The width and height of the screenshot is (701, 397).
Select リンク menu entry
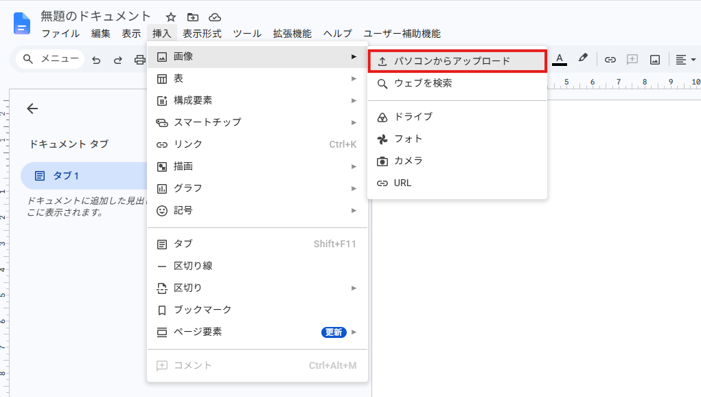pyautogui.click(x=257, y=144)
